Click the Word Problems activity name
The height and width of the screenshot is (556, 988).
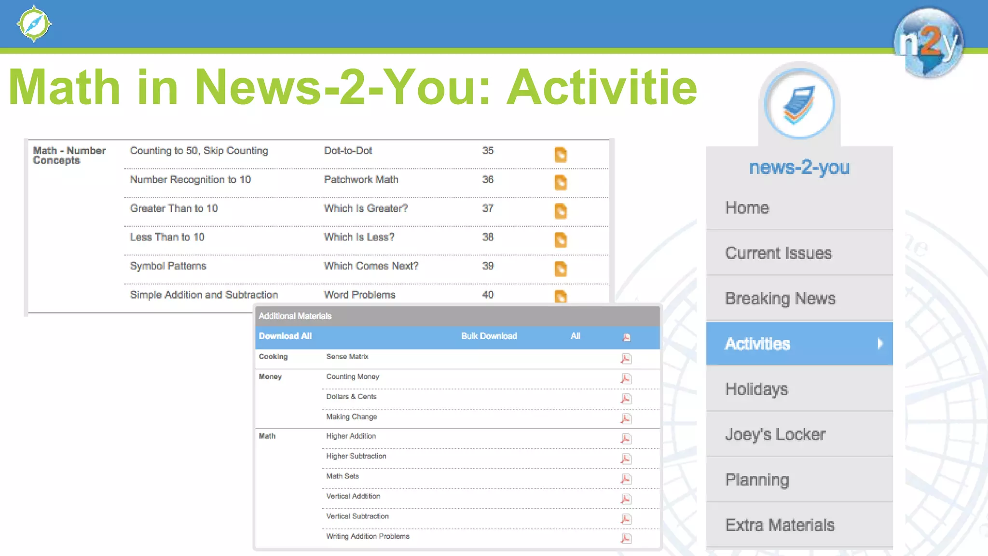click(x=359, y=295)
